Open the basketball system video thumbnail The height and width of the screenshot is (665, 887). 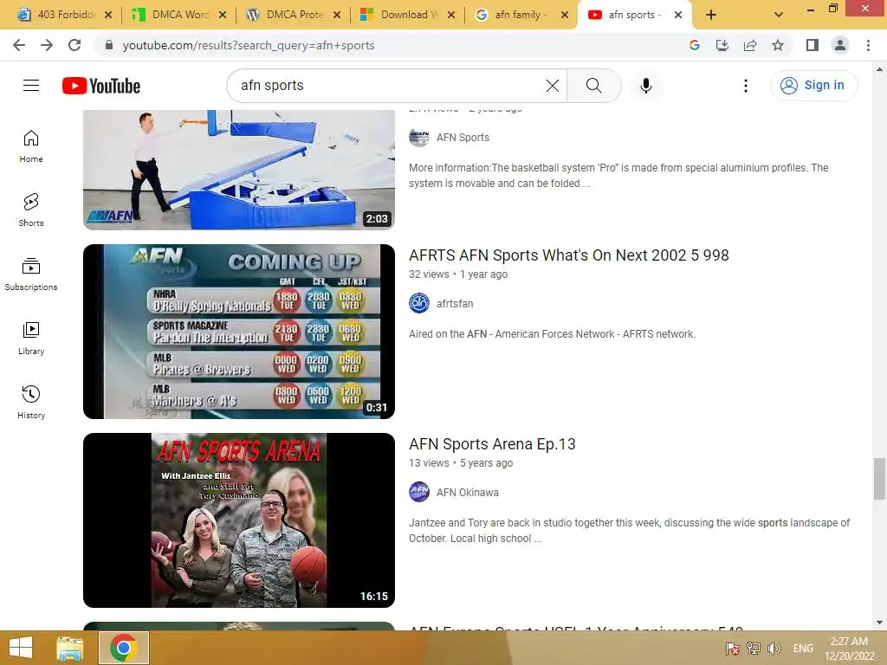click(x=239, y=170)
